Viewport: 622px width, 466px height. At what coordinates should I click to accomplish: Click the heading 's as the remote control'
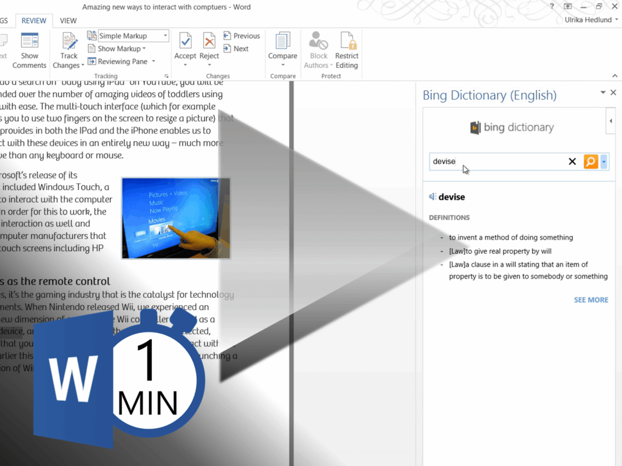click(55, 282)
